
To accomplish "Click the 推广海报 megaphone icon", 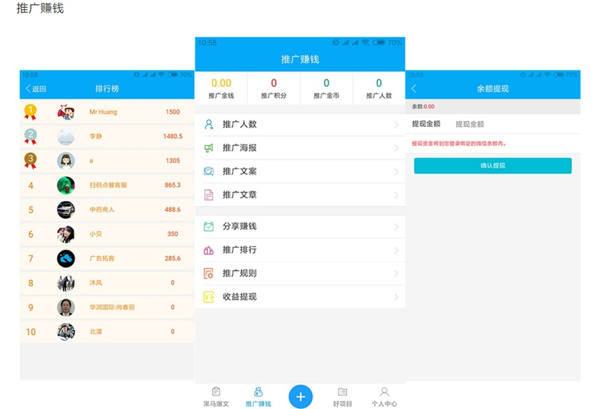I will tap(209, 148).
